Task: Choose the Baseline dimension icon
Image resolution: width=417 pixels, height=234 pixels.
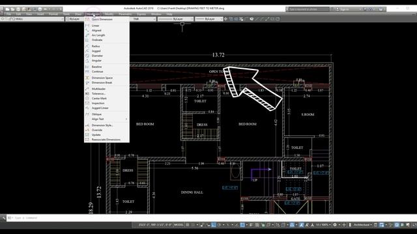Action: coord(87,67)
